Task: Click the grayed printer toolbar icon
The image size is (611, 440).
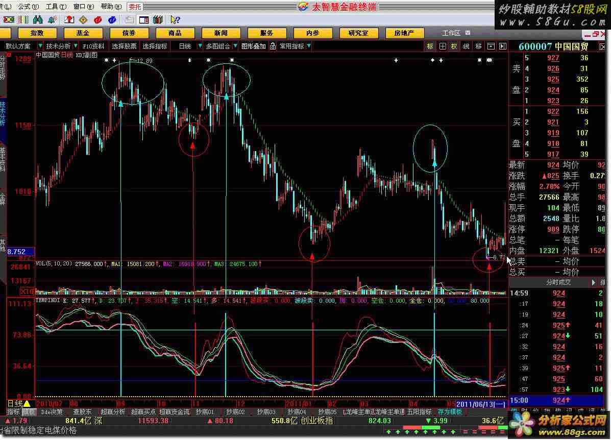Action: (x=129, y=19)
